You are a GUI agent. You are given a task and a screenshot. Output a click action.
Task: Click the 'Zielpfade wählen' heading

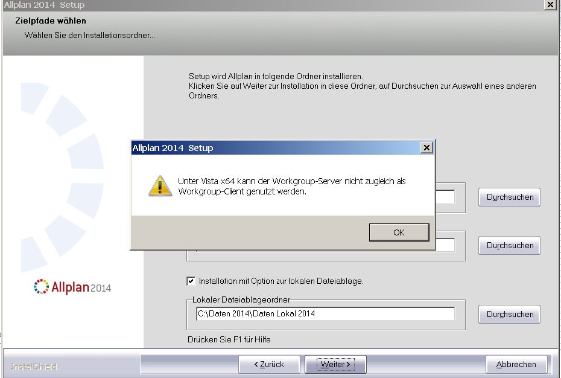point(51,21)
